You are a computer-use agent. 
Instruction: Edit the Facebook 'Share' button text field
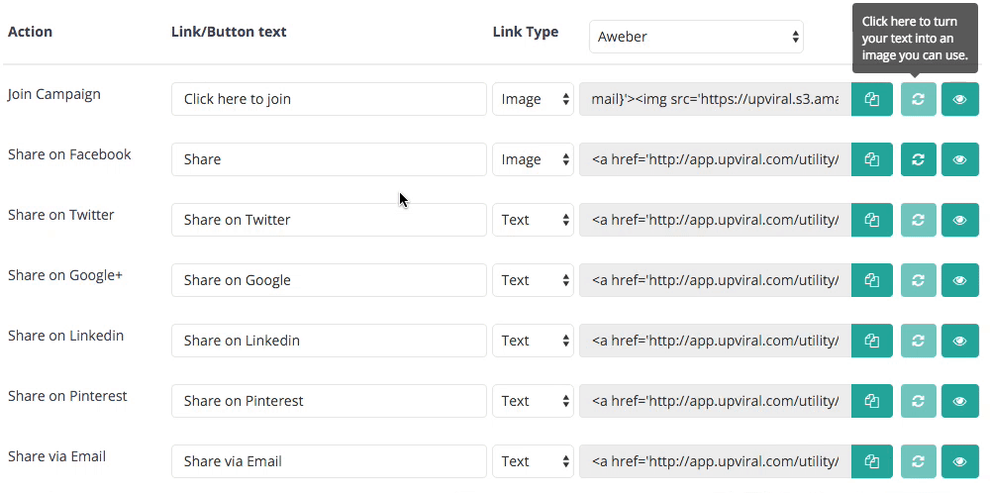329,159
